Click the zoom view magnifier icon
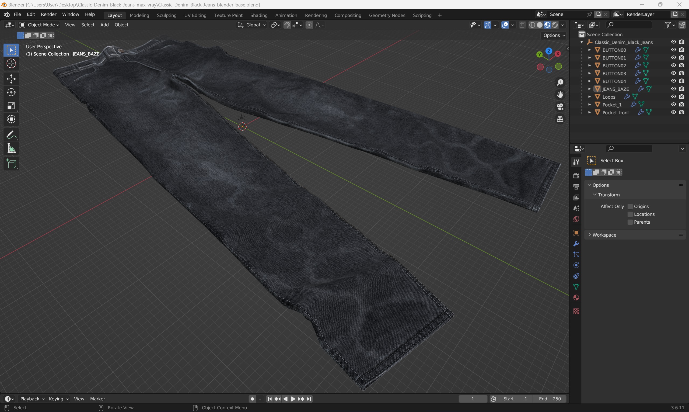This screenshot has height=412, width=689. coord(560,82)
